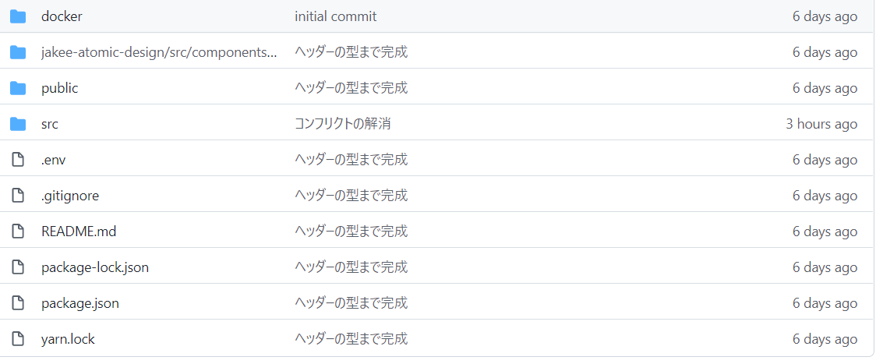Open package-lock.json file
This screenshot has height=364, width=876.
[95, 267]
